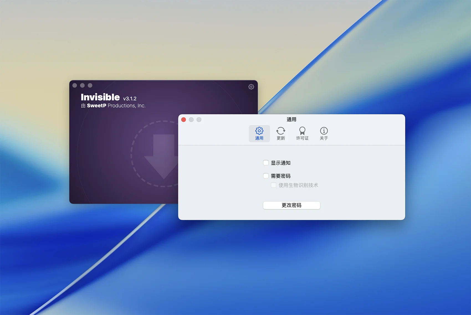
Task: Tick the 需要密码 checkbox
Action: point(266,176)
